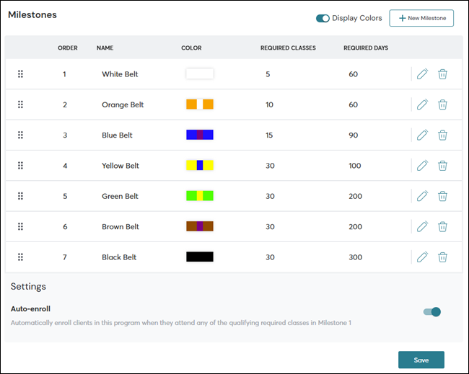Click the Display Colors label
The image size is (469, 374).
pos(357,18)
